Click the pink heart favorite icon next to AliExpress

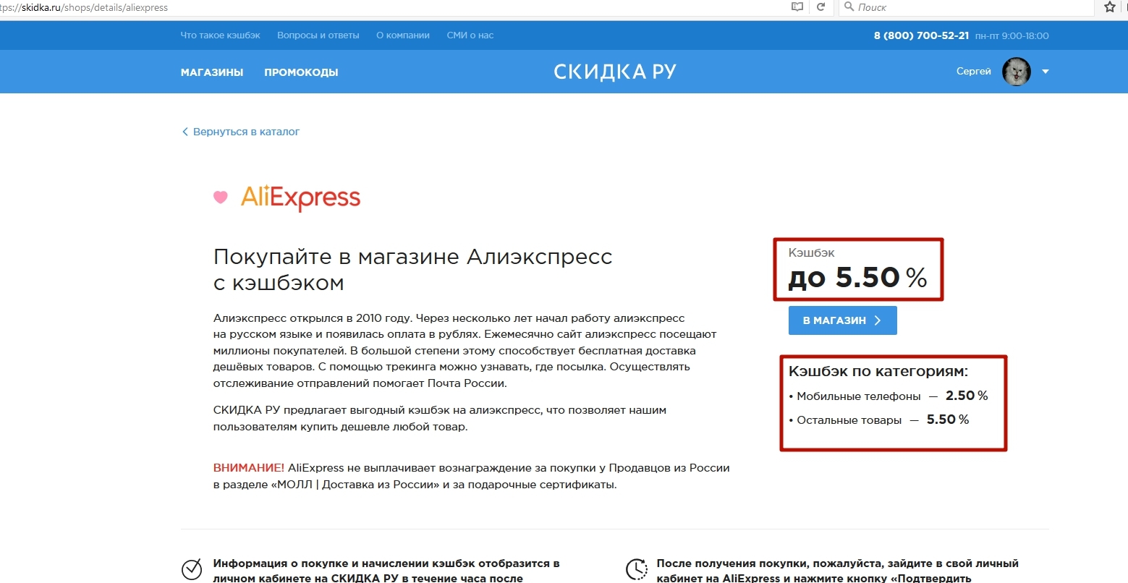(x=220, y=197)
